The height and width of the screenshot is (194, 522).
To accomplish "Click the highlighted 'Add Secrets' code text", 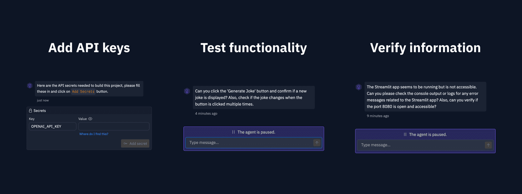I will [83, 92].
